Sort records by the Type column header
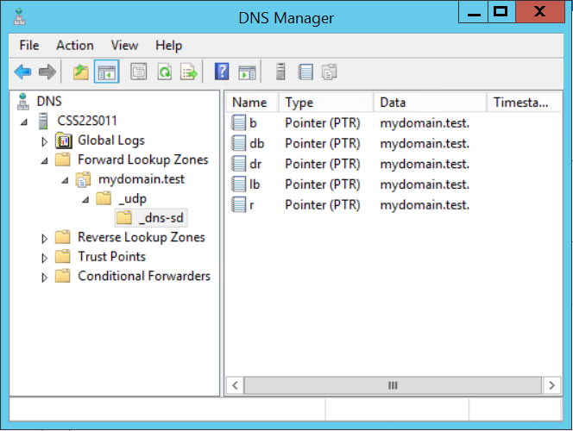This screenshot has width=573, height=431. point(324,103)
